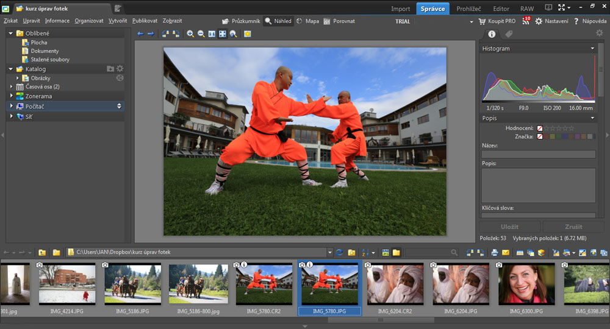Viewport: 610px width, 329px height.
Task: Open the Organizovat menu
Action: tap(89, 21)
